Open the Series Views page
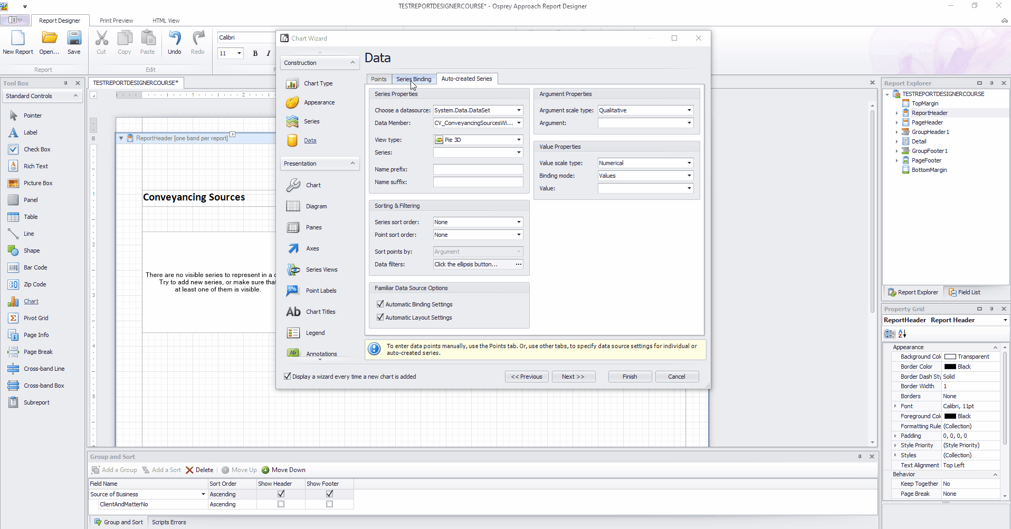This screenshot has width=1011, height=529. point(321,270)
